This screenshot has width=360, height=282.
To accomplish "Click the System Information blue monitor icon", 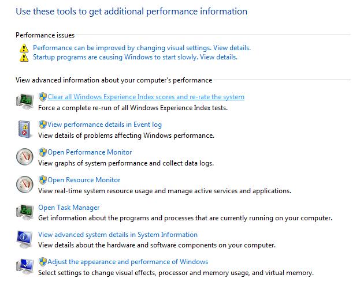I will point(25,239).
